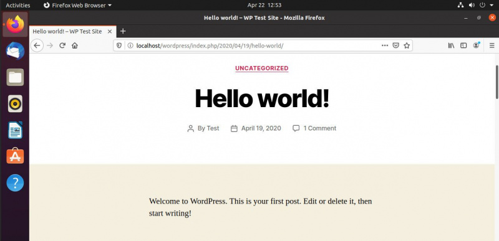Close the Hello world! tab
Screen dimensions: 499x241
(x=110, y=31)
